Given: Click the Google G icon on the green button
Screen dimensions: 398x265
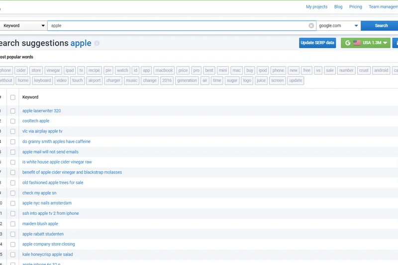Looking at the screenshot, I should 348,43.
